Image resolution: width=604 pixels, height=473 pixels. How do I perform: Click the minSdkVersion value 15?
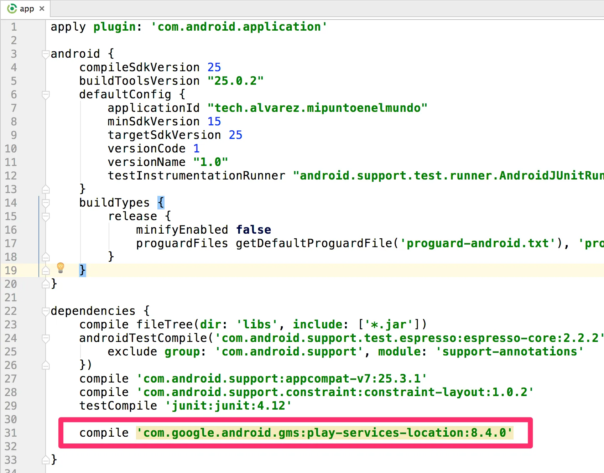tap(214, 121)
